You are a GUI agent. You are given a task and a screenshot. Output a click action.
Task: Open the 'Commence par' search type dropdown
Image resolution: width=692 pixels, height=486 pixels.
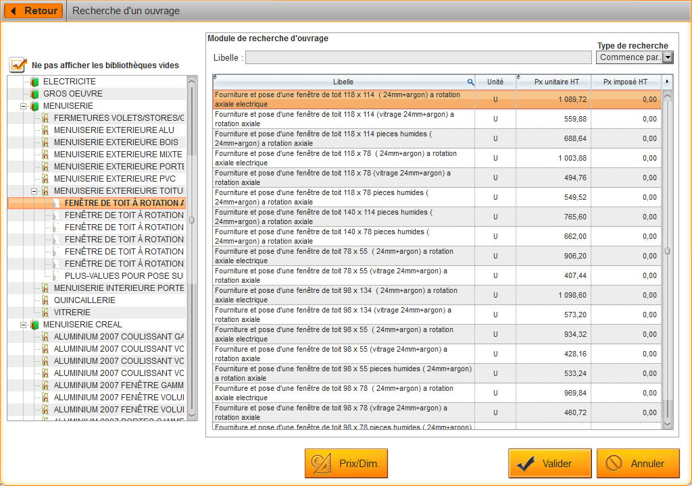668,57
